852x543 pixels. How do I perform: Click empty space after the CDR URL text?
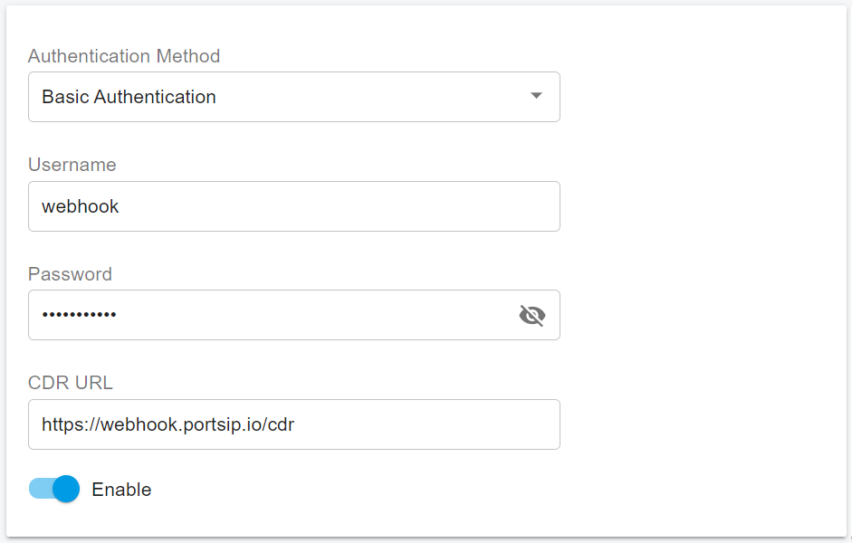435,424
